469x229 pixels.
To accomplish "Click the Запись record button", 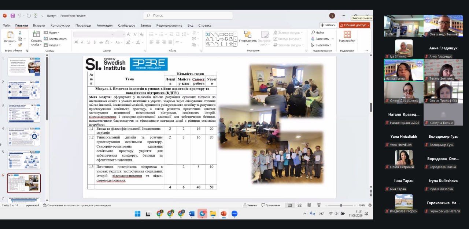I will coord(328,25).
